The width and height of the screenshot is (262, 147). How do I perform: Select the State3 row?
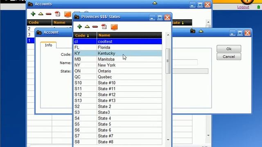click(117, 113)
